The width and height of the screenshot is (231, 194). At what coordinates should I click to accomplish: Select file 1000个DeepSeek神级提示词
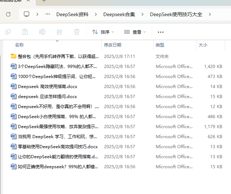pyautogui.click(x=57, y=77)
